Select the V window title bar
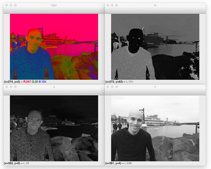 [155, 87]
